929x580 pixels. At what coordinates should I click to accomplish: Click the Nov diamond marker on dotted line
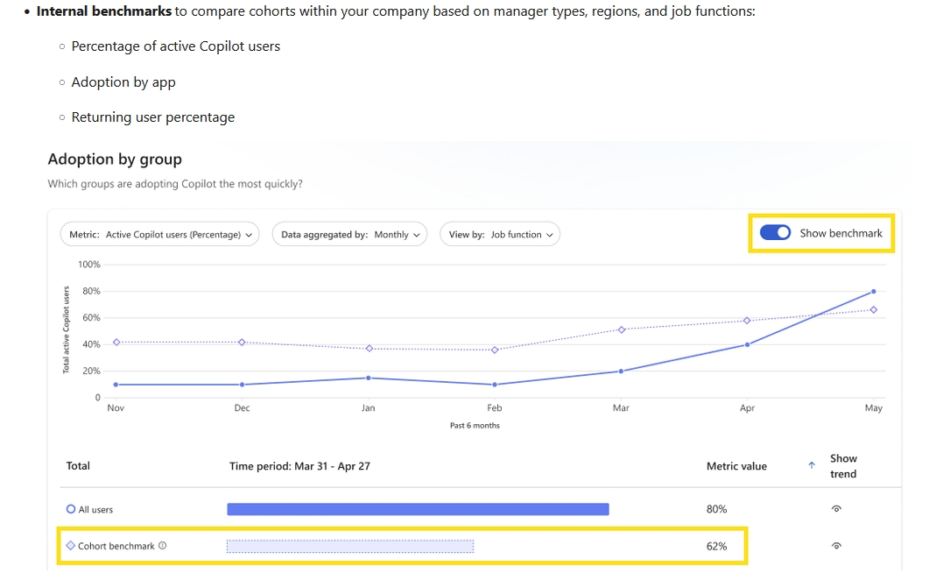point(116,342)
